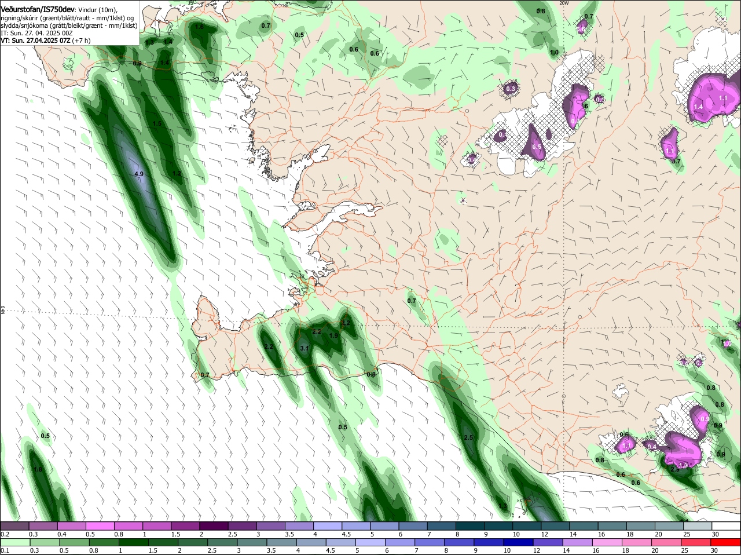741x555 pixels.
Task: Click the 3.1 precipitation value on the map
Action: [305, 348]
